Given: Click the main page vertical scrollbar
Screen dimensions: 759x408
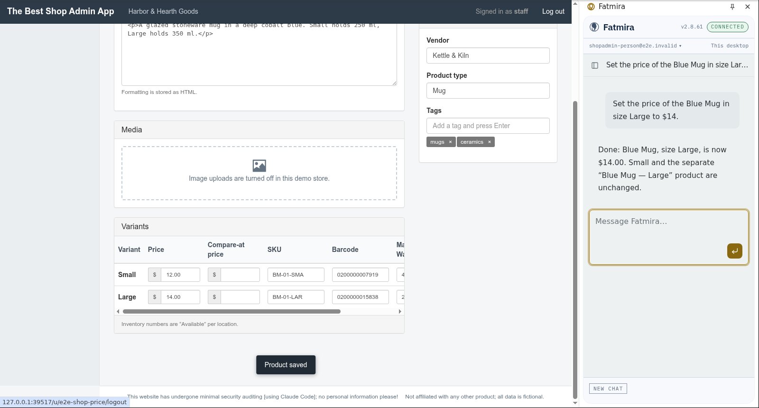Looking at the screenshot, I should click(575, 250).
